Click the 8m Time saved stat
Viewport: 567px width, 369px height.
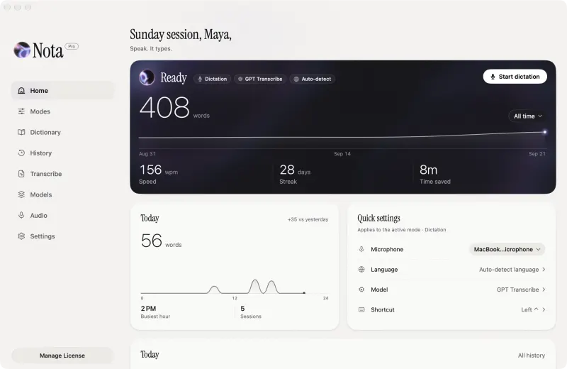click(435, 174)
